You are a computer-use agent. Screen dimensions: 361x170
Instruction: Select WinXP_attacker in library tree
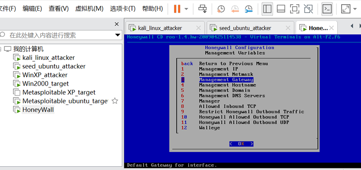[x=45, y=75]
